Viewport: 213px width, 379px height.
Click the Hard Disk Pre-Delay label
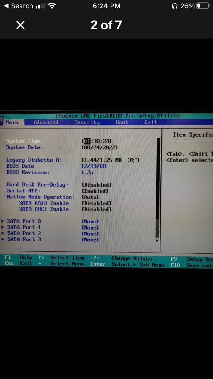pyautogui.click(x=37, y=185)
